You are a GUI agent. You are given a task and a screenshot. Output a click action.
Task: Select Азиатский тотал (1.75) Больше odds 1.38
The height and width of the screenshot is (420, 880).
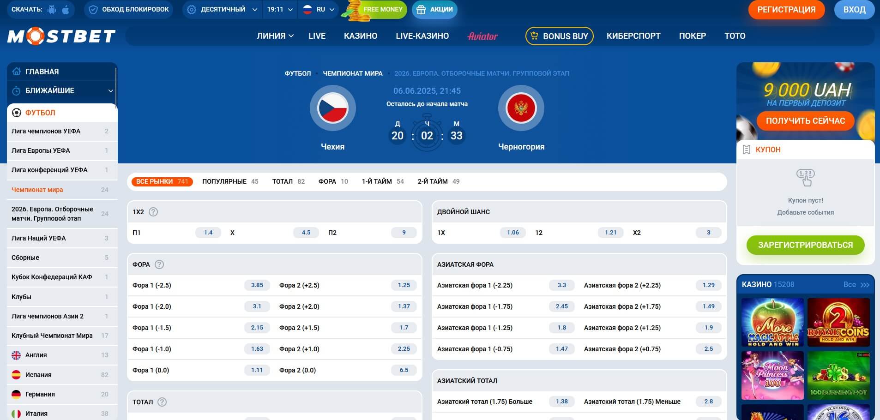(562, 402)
